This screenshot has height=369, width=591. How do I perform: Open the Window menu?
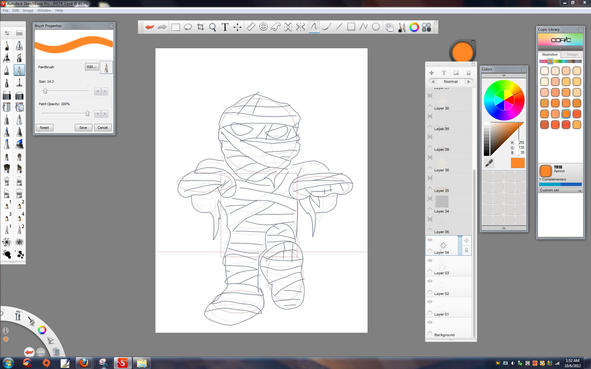tap(44, 10)
